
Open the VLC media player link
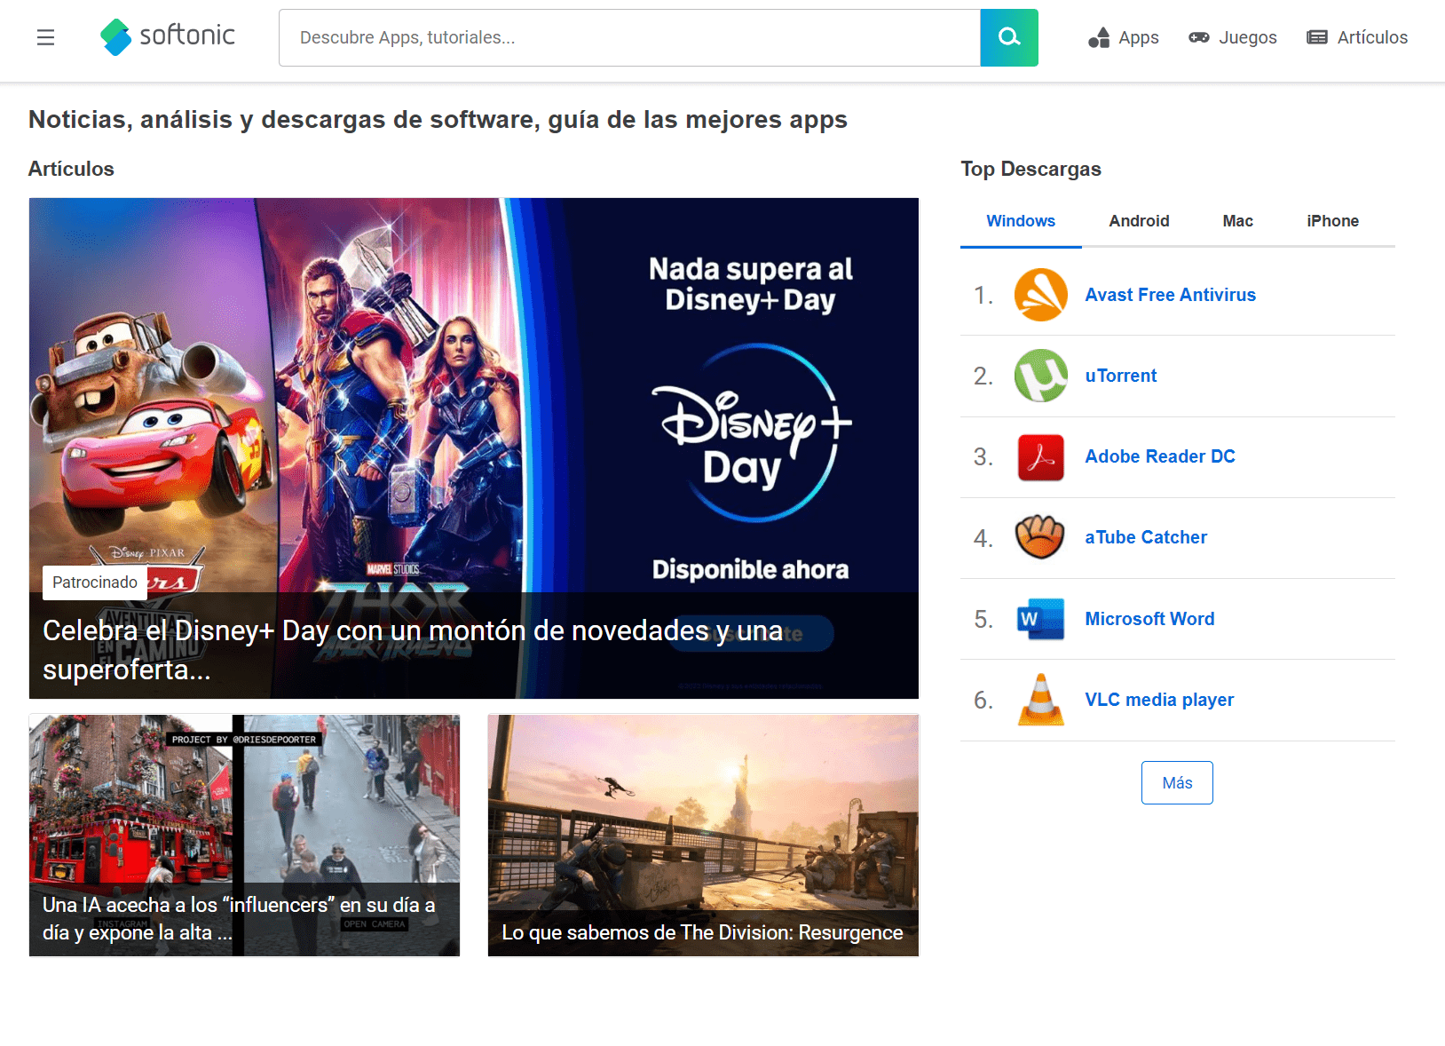coord(1159,700)
